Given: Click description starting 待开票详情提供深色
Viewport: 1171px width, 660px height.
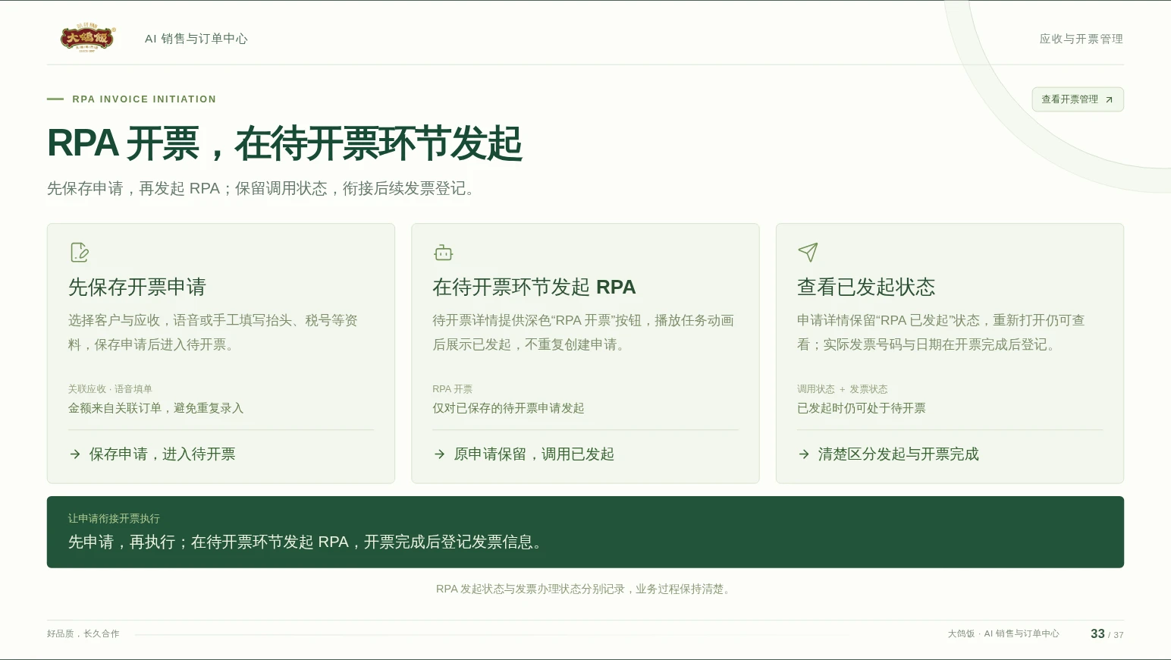Looking at the screenshot, I should [x=583, y=332].
